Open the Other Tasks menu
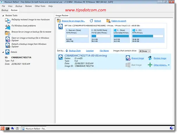Screen dimensions: 179x135 tap(40, 6)
